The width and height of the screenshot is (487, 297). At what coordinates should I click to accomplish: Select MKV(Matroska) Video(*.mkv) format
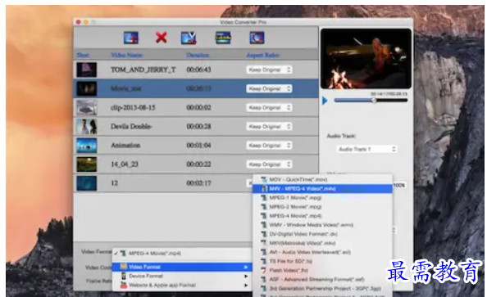322,243
